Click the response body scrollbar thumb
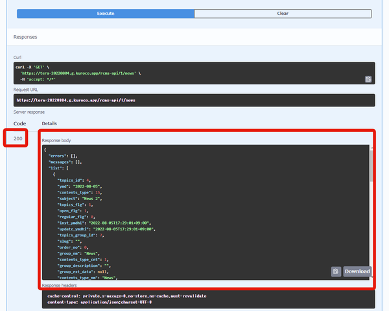389x311 pixels. (371, 166)
